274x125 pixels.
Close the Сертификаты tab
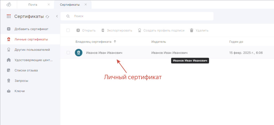[86, 5]
